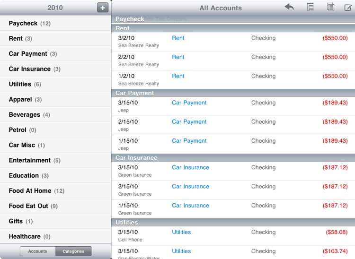Viewport: 355px width, 259px height.
Task: Click Jeep payee under 3/15/10
Action: pyautogui.click(x=124, y=110)
